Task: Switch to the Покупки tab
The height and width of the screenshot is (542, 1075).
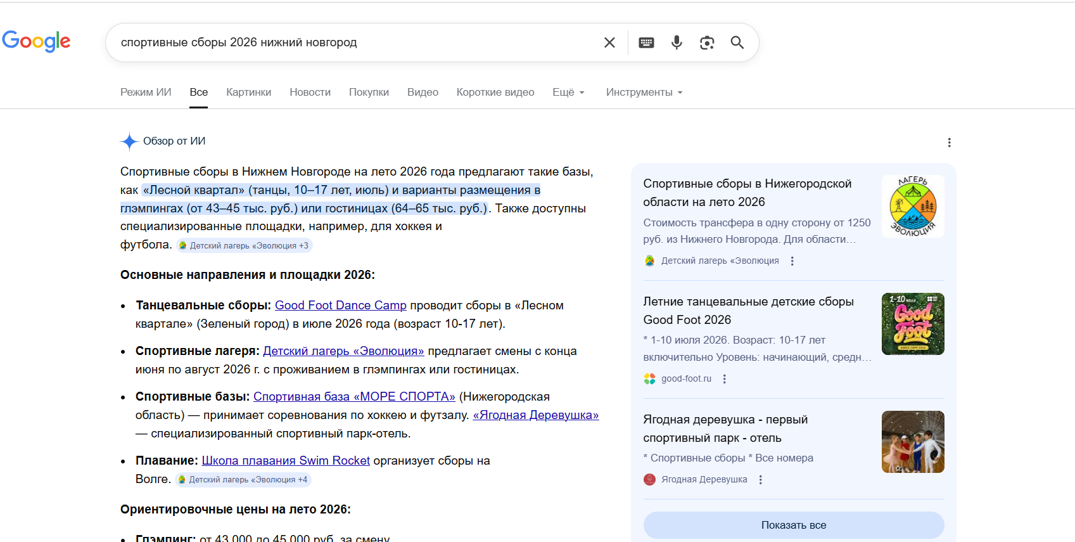Action: pyautogui.click(x=369, y=92)
